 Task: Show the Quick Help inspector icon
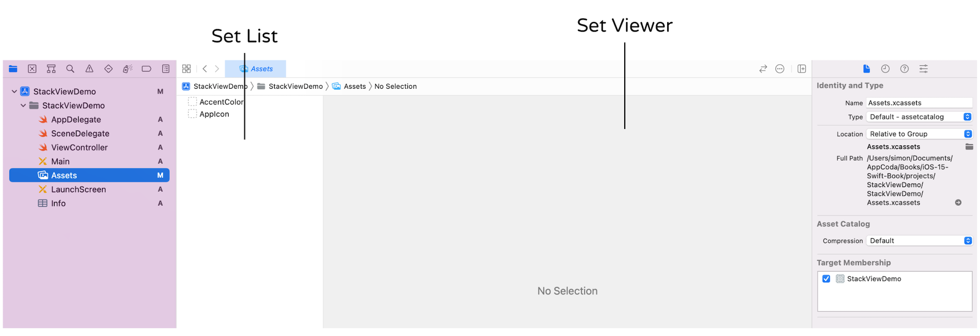904,69
